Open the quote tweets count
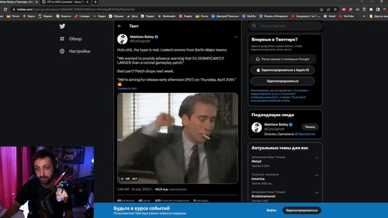 coord(144,200)
